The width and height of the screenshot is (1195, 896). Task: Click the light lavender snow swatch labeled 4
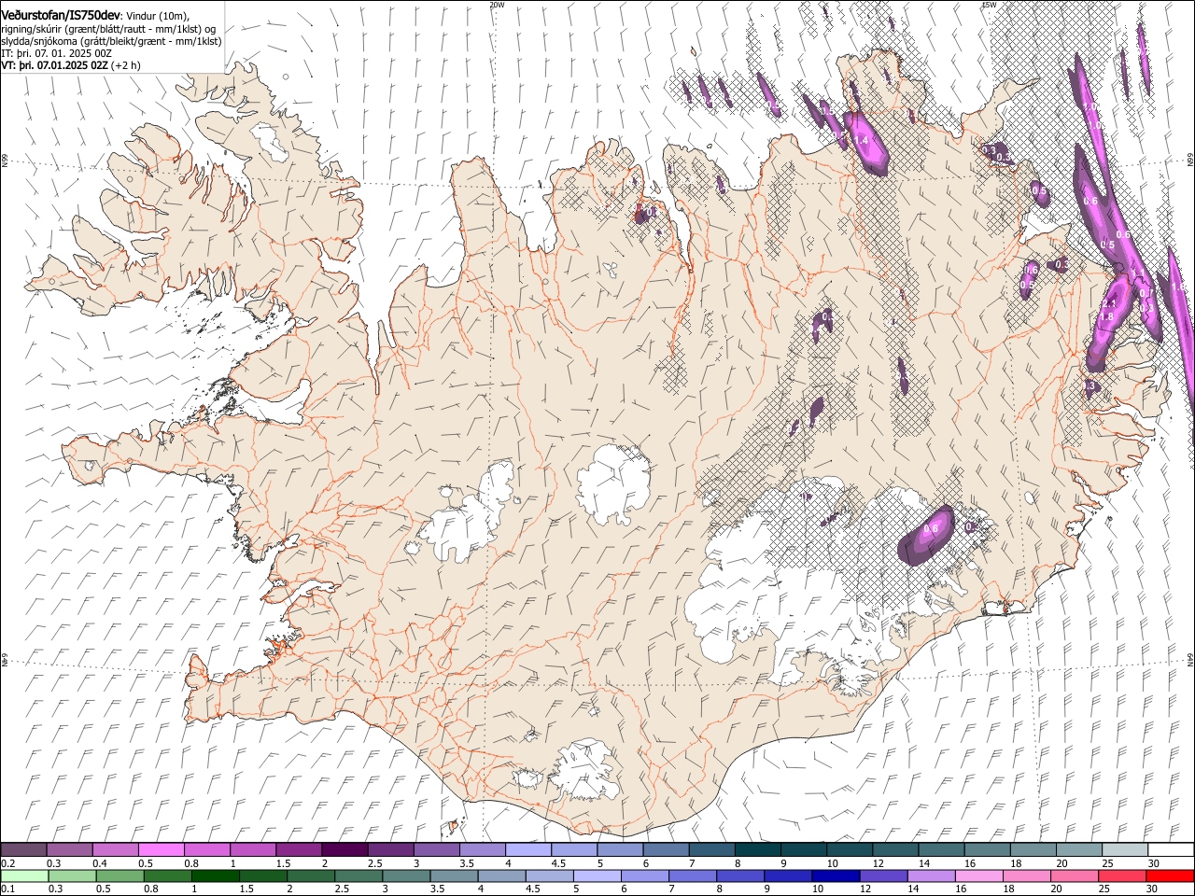[x=527, y=850]
